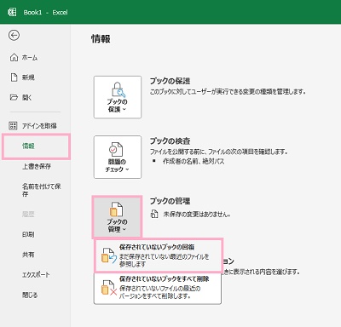
Task: Open 名前を付けて保存
Action: point(42,190)
